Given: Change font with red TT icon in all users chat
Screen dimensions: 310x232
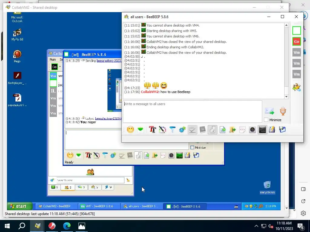Looking at the screenshot, I should click(153, 130).
